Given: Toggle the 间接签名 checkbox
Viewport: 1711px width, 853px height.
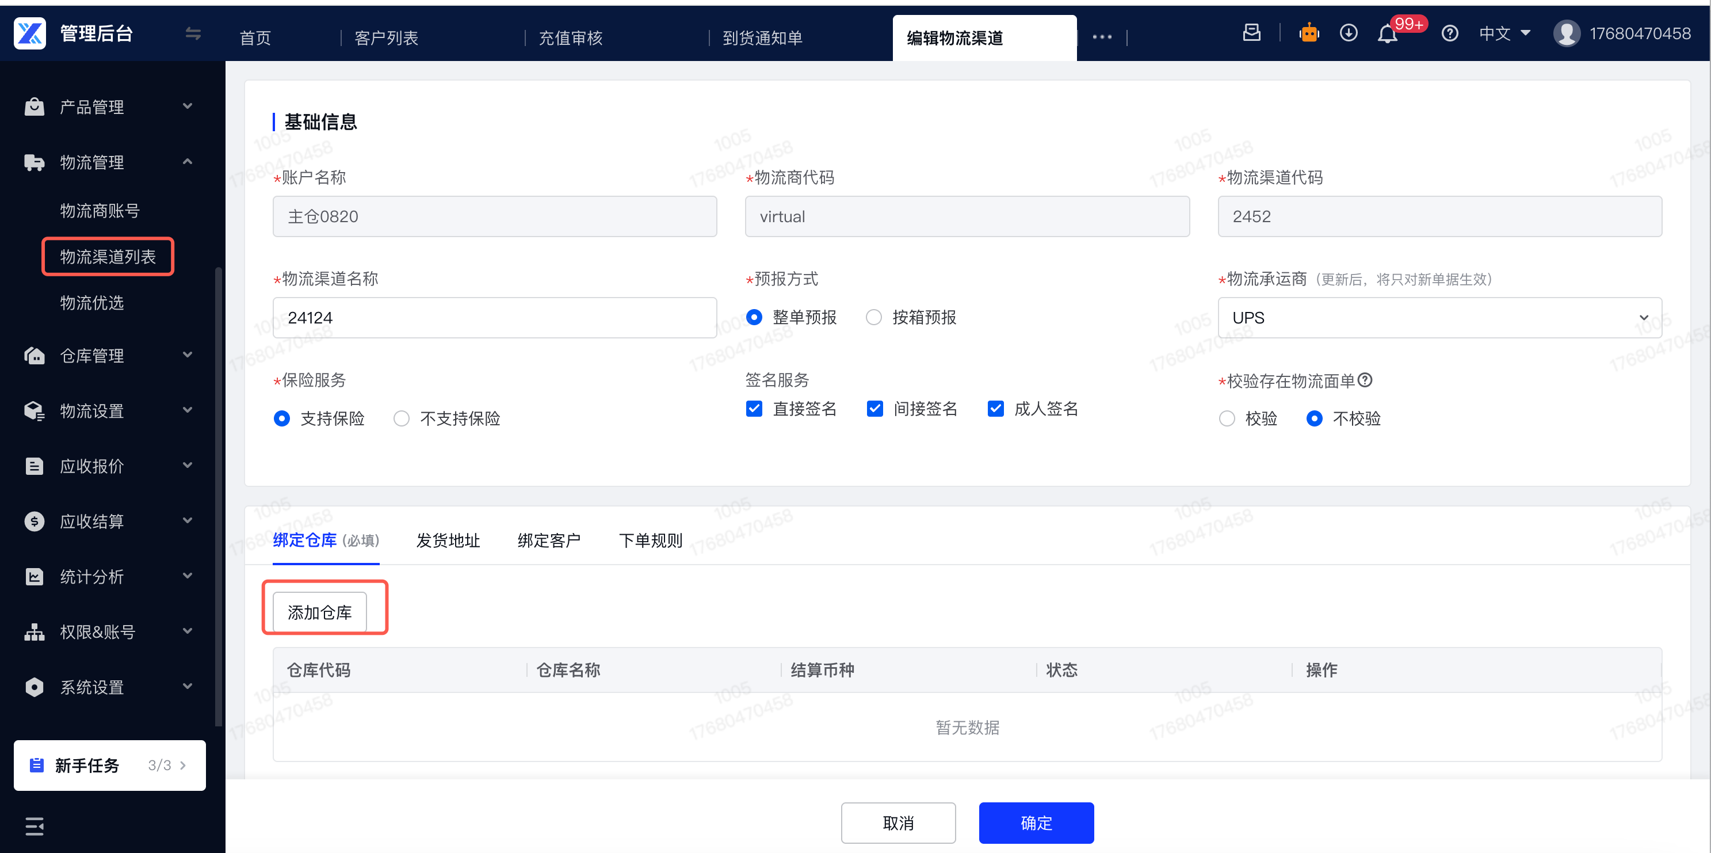Looking at the screenshot, I should click(874, 409).
